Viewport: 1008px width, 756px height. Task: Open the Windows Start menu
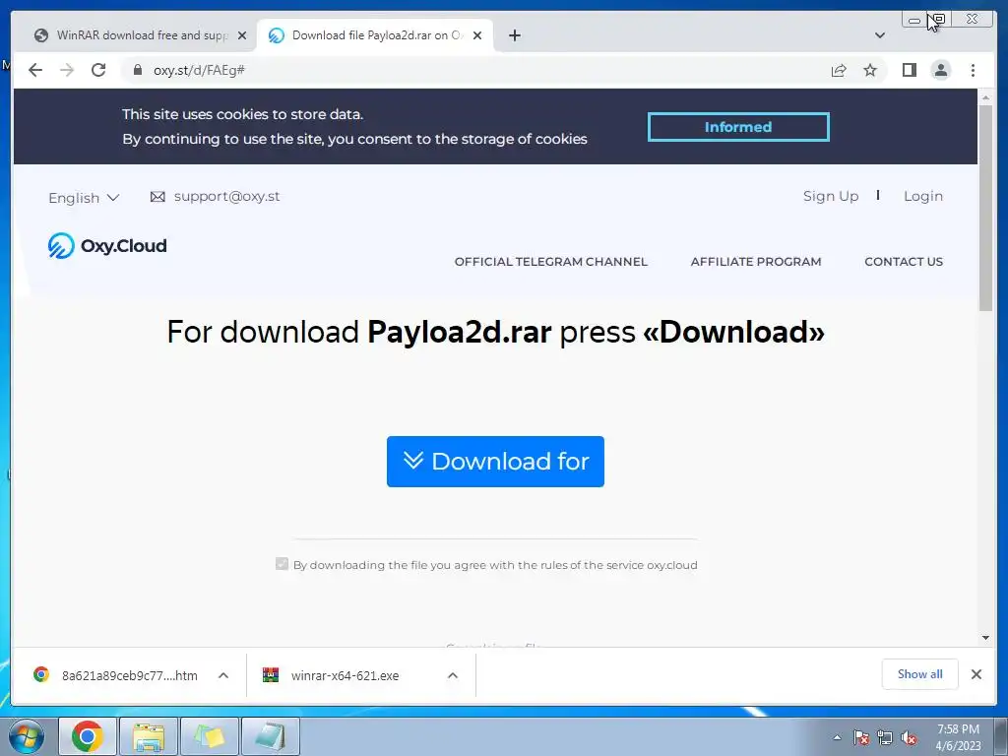click(x=27, y=736)
